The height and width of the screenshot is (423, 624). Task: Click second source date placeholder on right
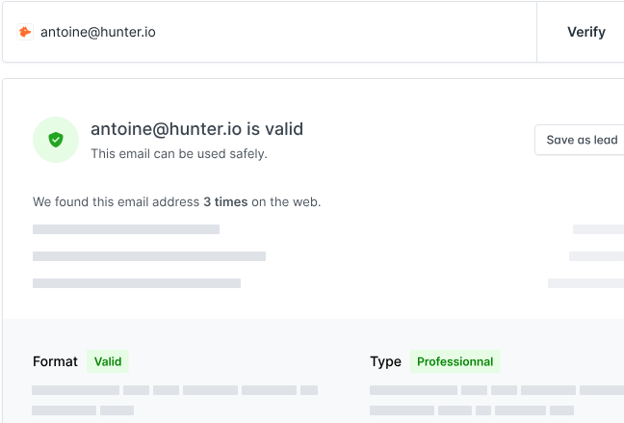pos(596,256)
